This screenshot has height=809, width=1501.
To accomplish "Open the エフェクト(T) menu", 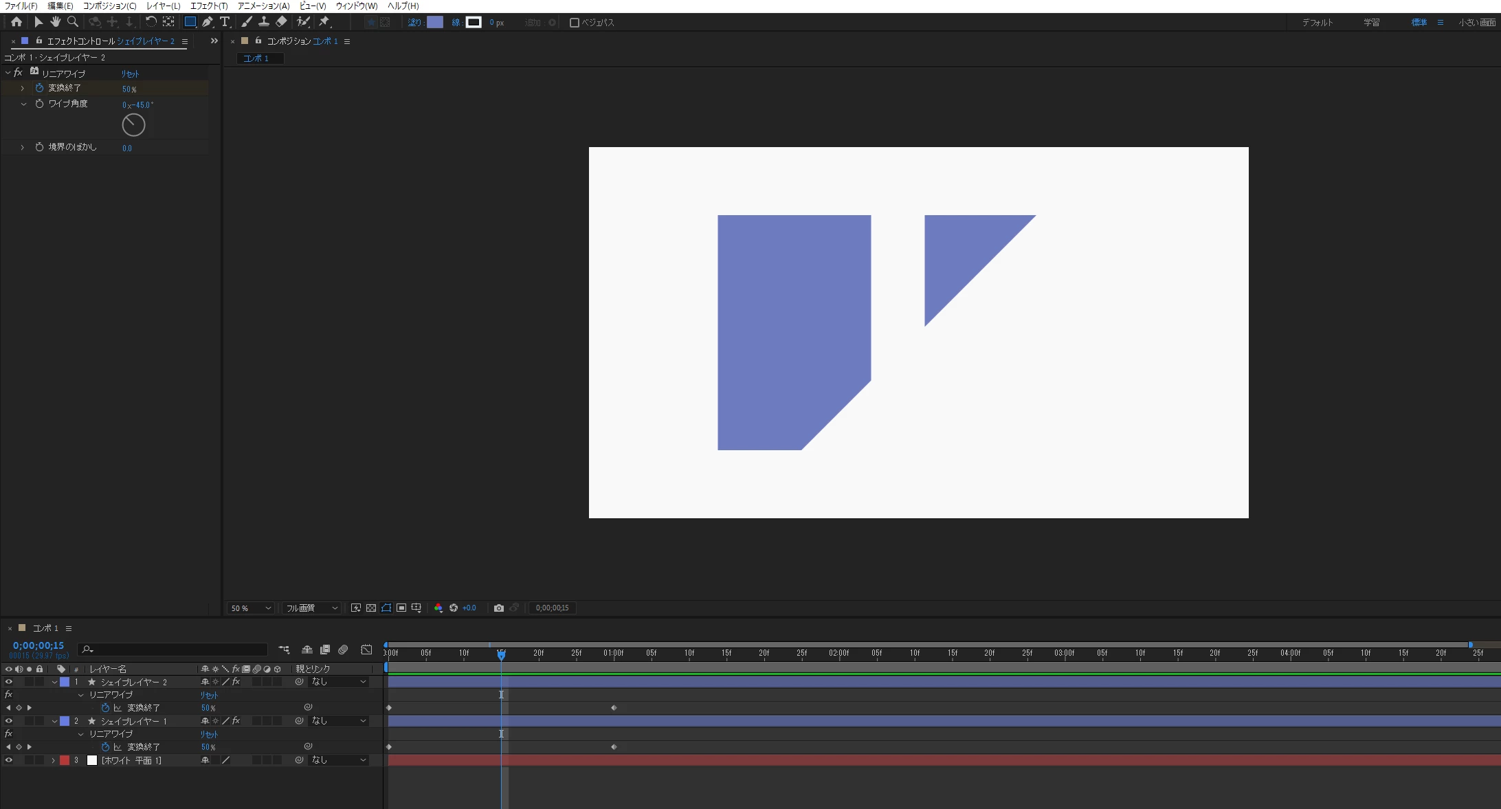I will coord(209,5).
